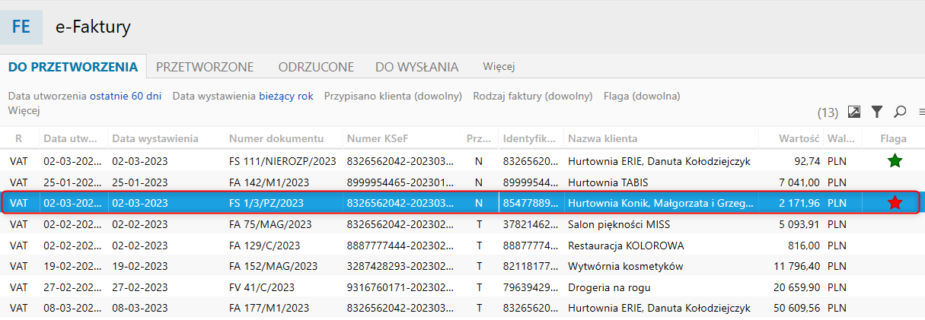Select document FA 142/M1/2023
Image resolution: width=925 pixels, height=320 pixels.
[269, 182]
